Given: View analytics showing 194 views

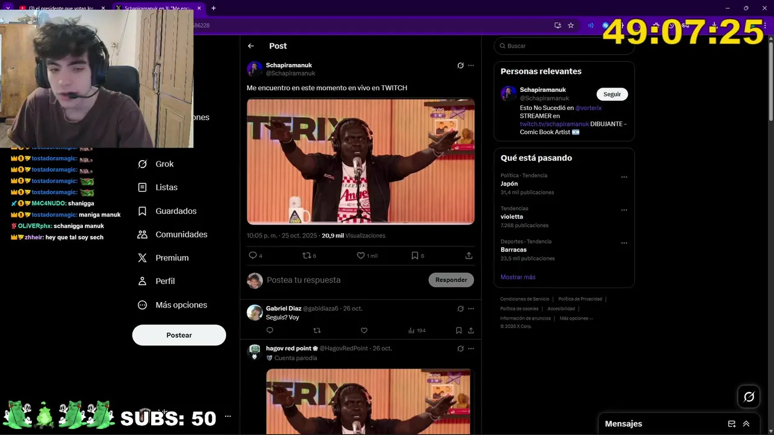Looking at the screenshot, I should point(417,330).
